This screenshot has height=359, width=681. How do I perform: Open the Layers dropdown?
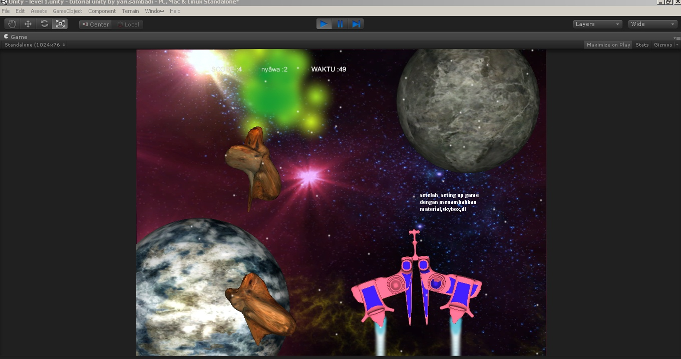[597, 23]
